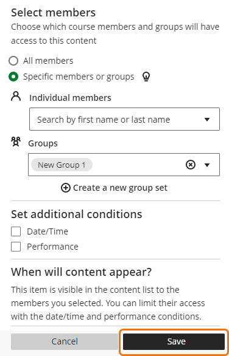Expand the Individual members dropdown arrow

click(x=207, y=120)
